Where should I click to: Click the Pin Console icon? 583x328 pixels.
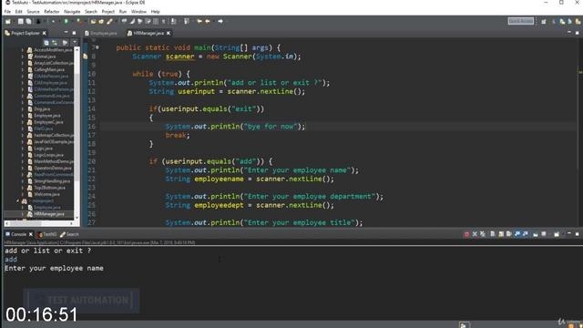click(536, 234)
